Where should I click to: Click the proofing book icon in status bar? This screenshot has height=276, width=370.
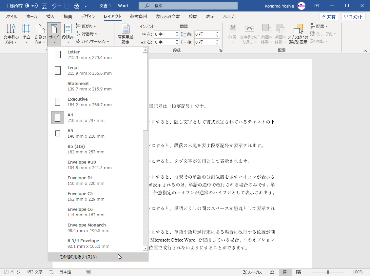[x=51, y=272]
